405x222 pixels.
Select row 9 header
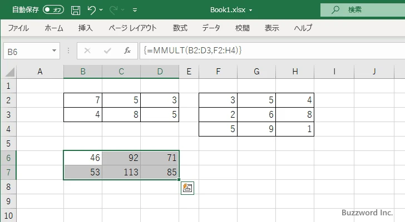(8, 201)
